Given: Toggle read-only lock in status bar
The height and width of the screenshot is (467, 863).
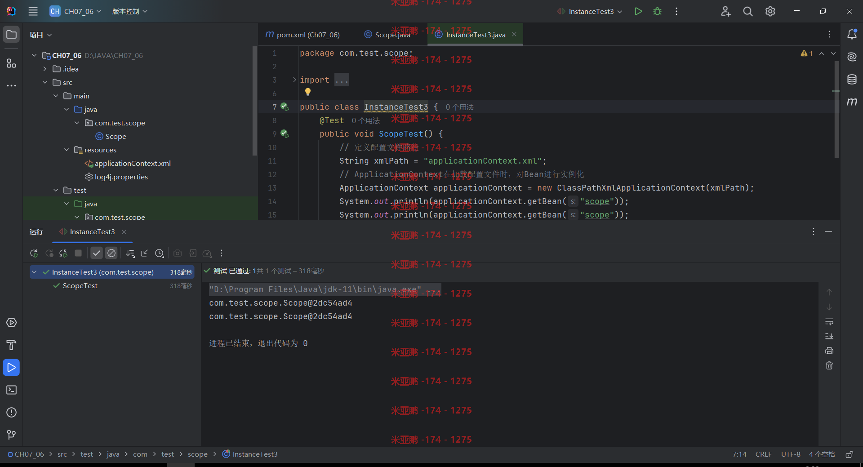Looking at the screenshot, I should point(849,454).
